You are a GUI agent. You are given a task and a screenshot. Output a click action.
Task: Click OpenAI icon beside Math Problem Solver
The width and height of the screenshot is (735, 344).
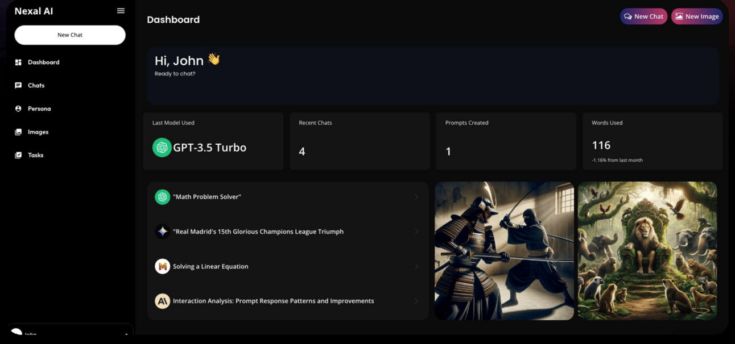pyautogui.click(x=163, y=197)
